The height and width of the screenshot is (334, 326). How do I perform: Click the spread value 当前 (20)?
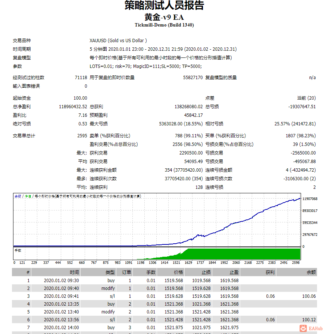pos(306,98)
